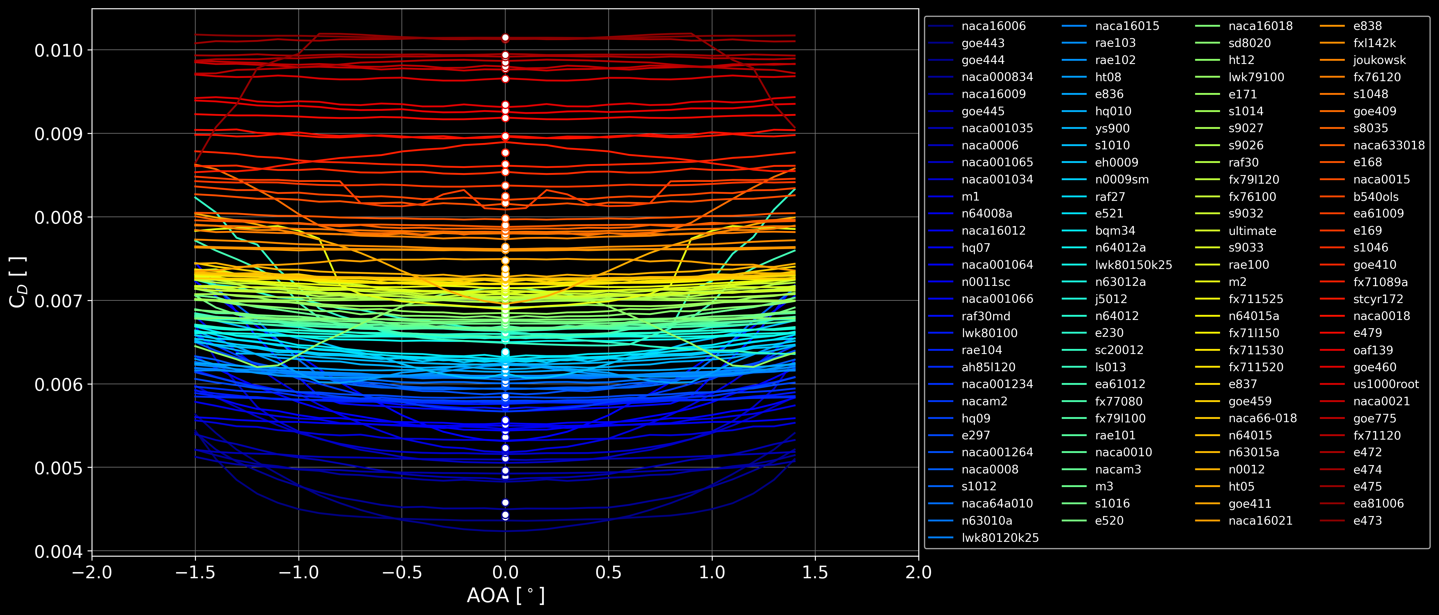Click the −2.0 x-axis tick label

click(x=92, y=573)
